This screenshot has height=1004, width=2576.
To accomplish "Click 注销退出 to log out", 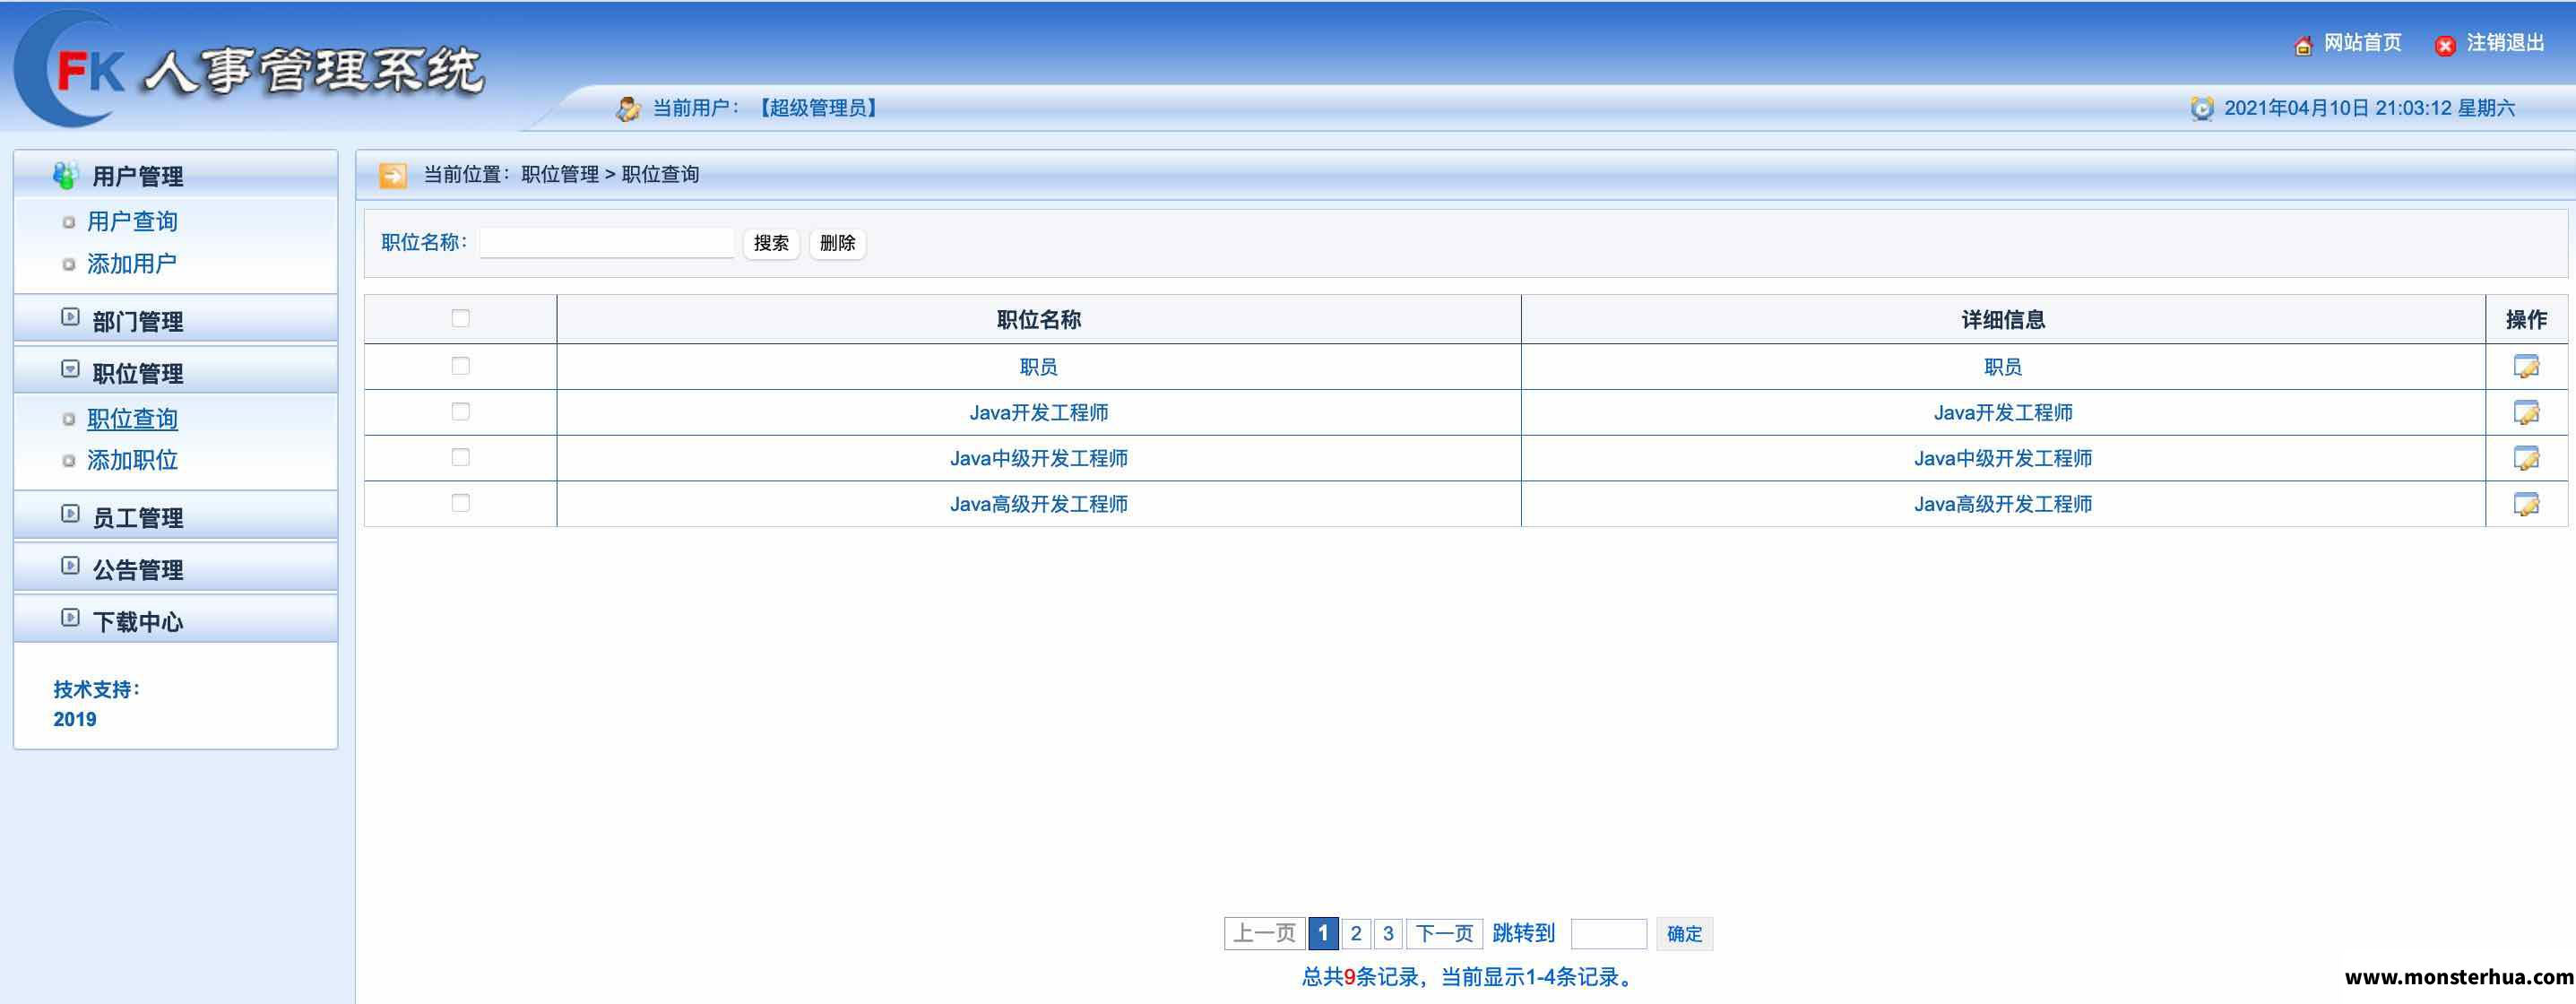I will click(2505, 43).
